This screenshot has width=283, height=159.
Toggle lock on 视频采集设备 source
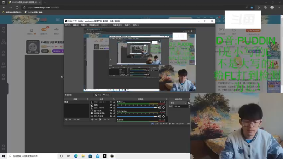(114, 113)
